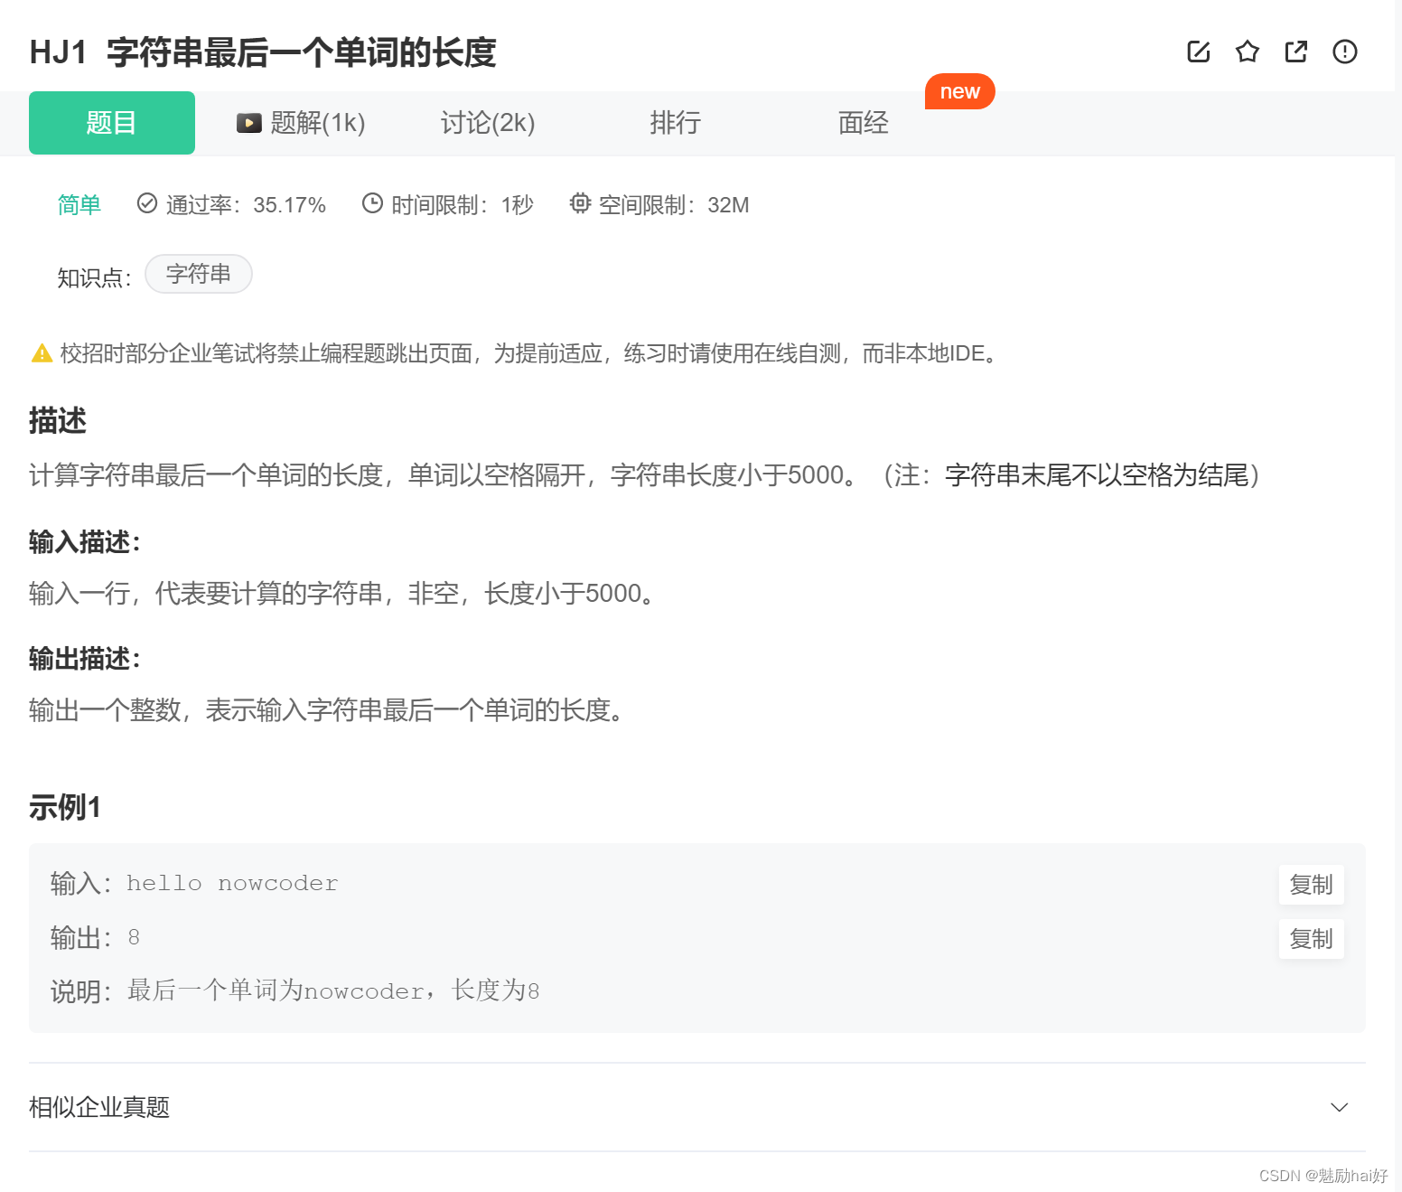Report an issue via the exclamation icon
Viewport: 1402px width, 1192px height.
(x=1344, y=52)
